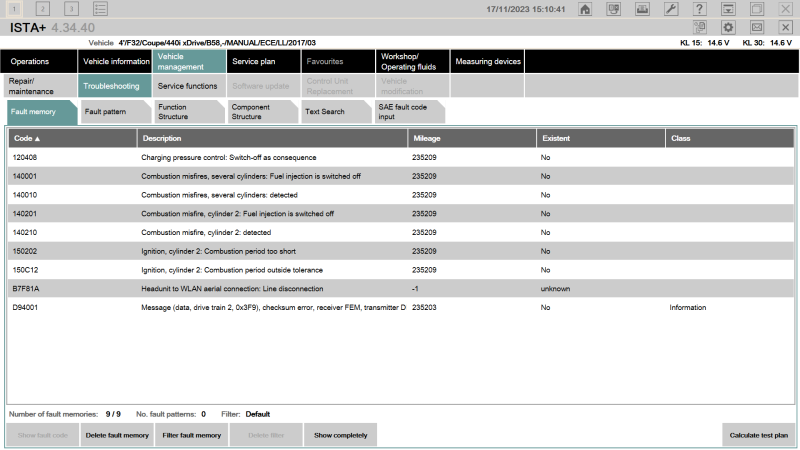Open the operations list icon in header

click(x=614, y=9)
